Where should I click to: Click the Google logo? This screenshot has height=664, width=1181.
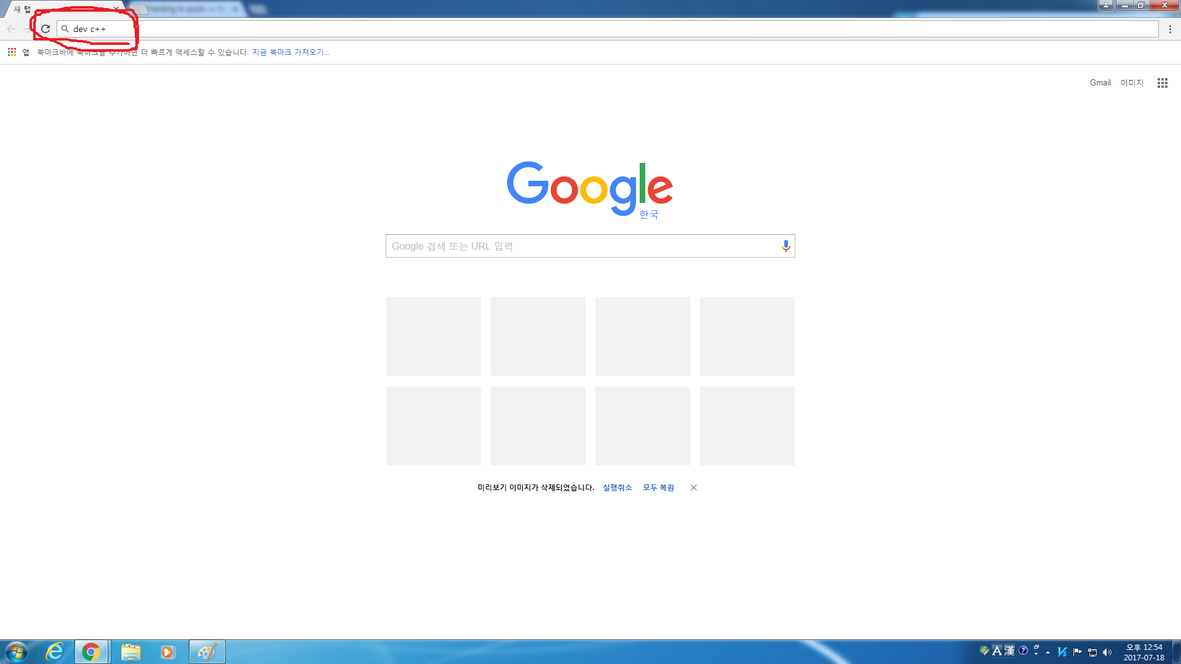pyautogui.click(x=589, y=188)
